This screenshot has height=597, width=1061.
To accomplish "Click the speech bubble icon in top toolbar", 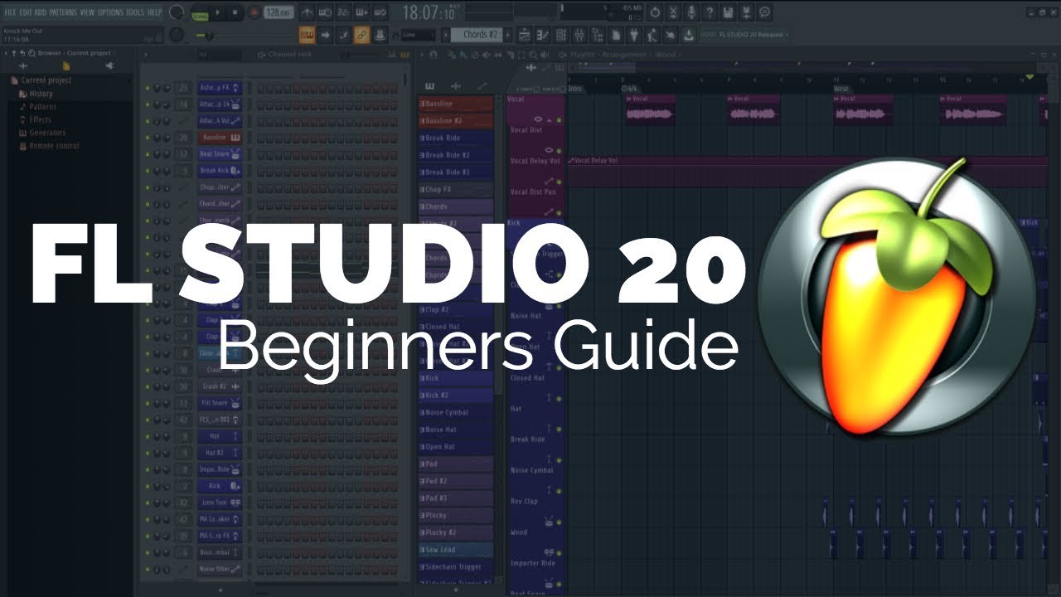I will (x=764, y=12).
